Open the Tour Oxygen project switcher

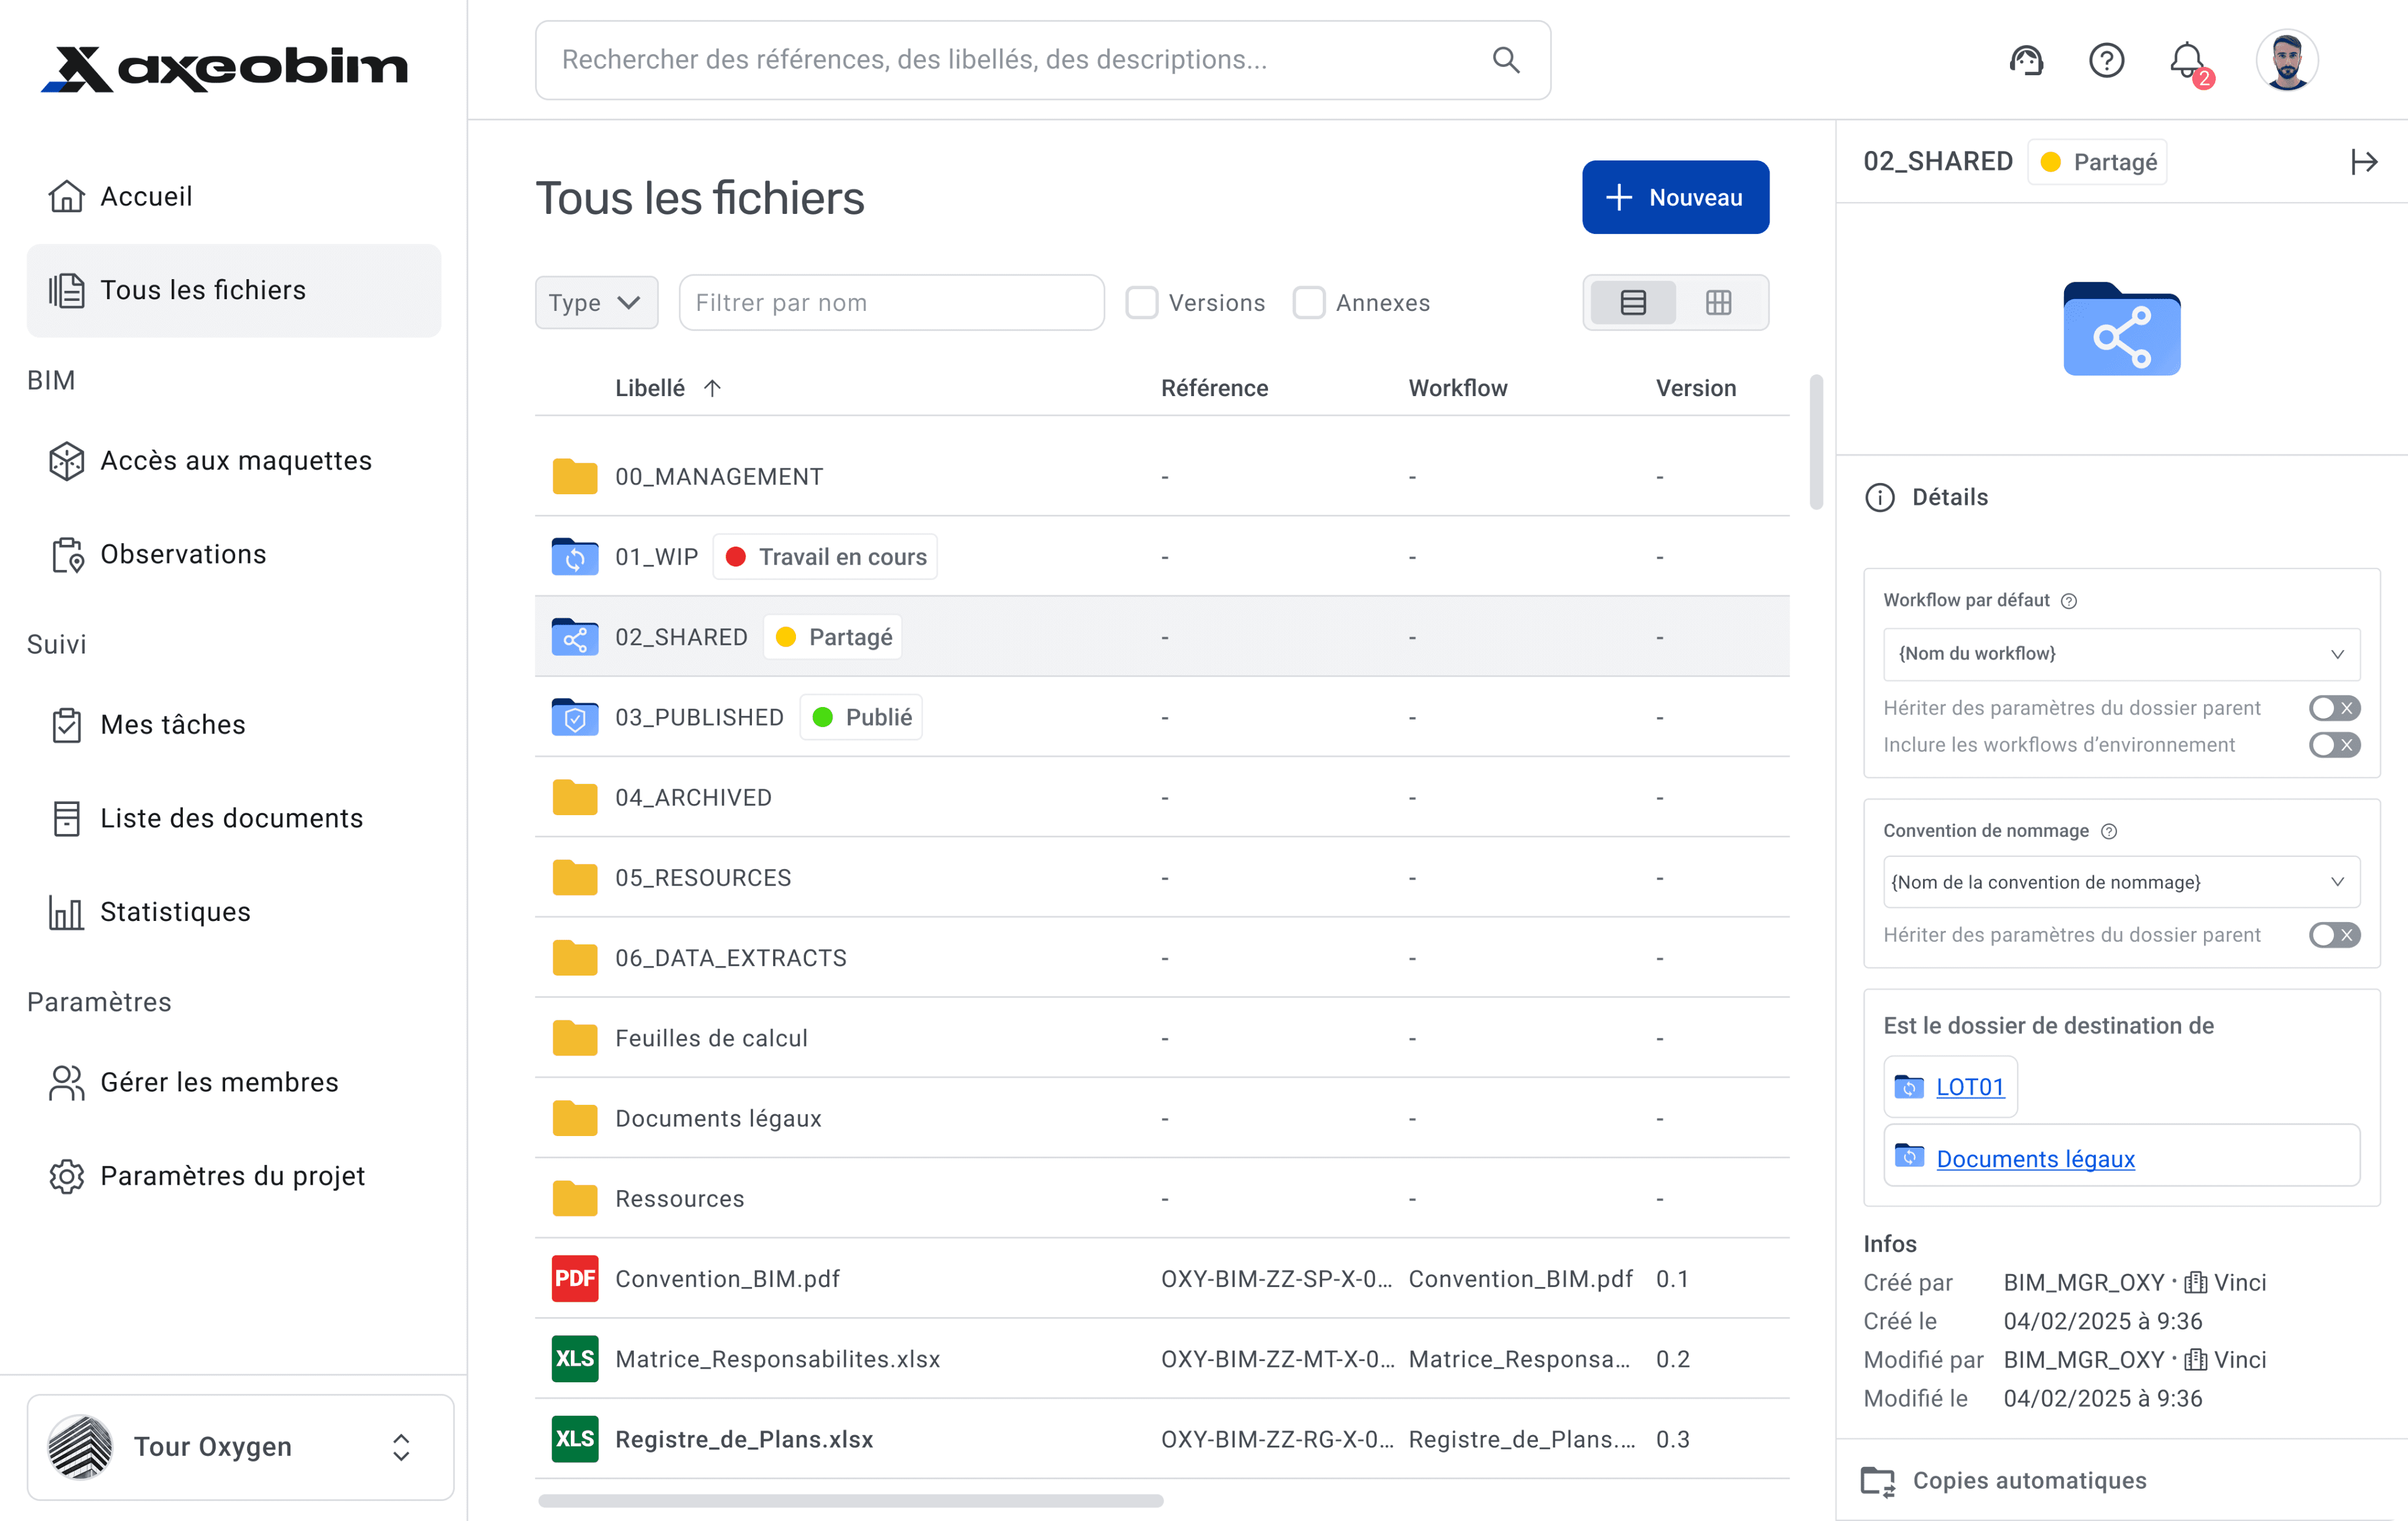[240, 1447]
